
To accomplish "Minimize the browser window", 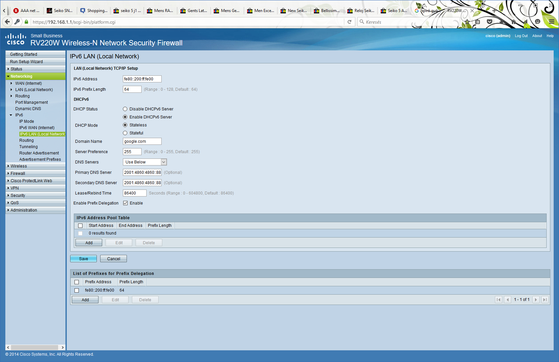I will coord(520,6).
